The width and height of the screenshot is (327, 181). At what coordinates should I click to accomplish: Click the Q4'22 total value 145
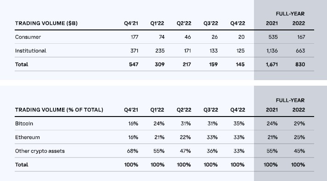[240, 64]
